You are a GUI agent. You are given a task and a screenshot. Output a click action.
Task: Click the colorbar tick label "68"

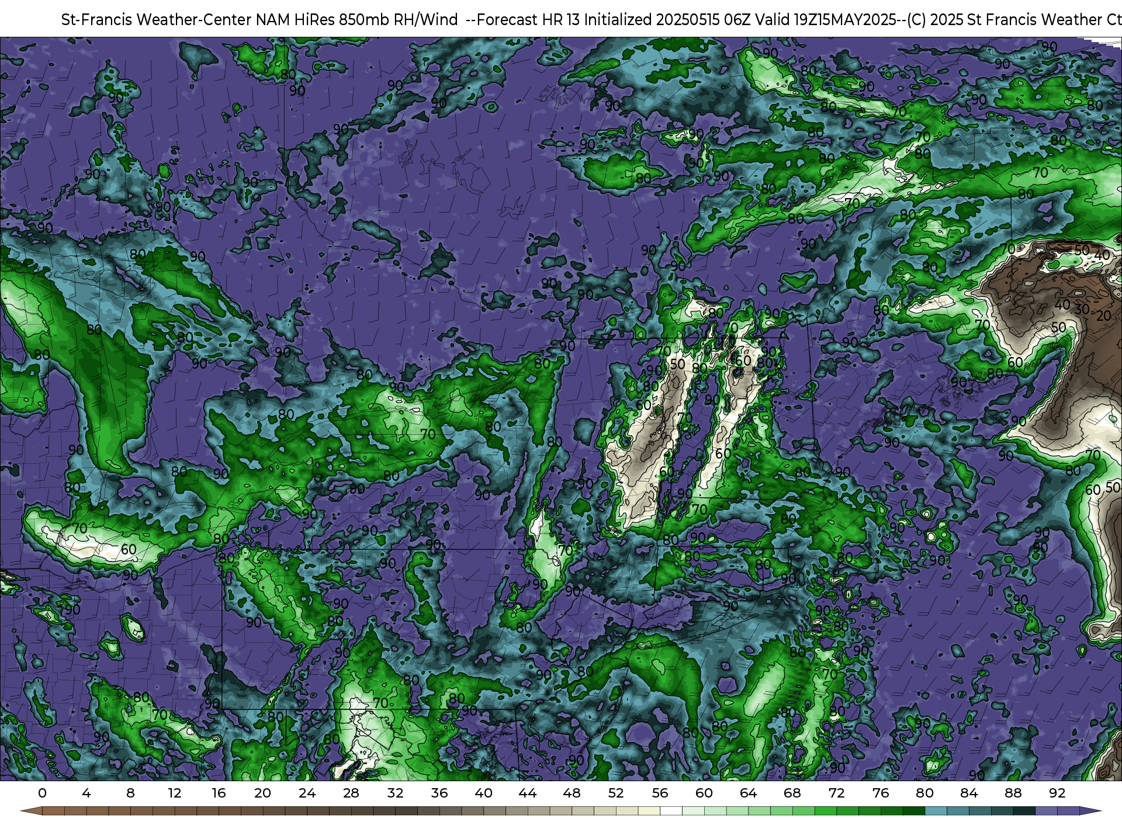(792, 793)
